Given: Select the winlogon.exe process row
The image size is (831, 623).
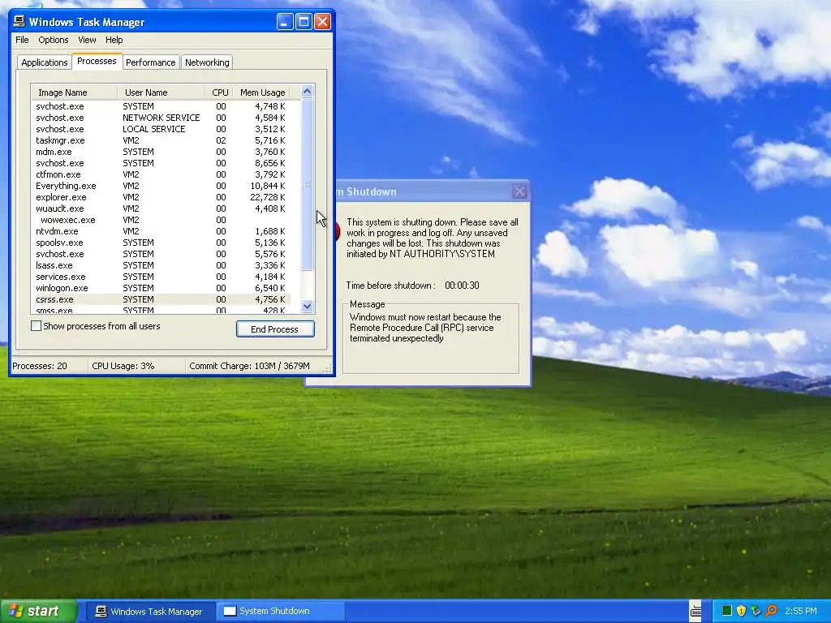Looking at the screenshot, I should tap(161, 288).
